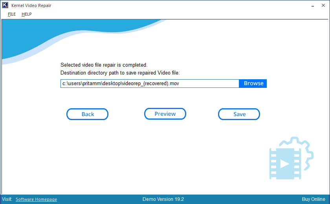Click the Kernel Video Repair app icon

(x=5, y=5)
